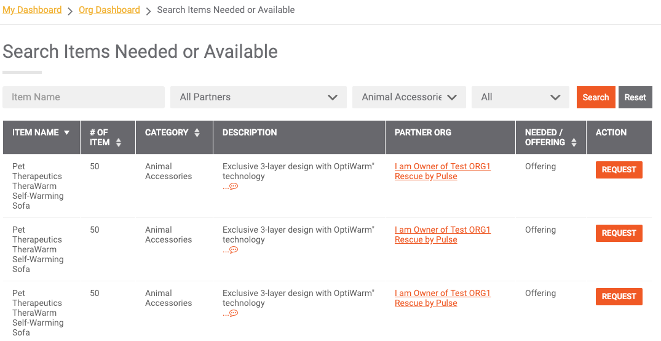Click second row's Offering status

tap(540, 230)
